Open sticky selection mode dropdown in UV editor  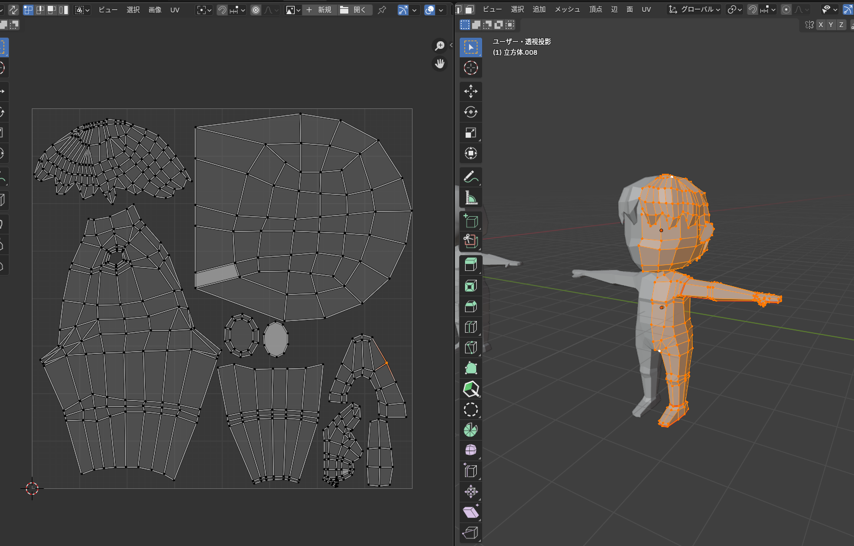tap(83, 10)
